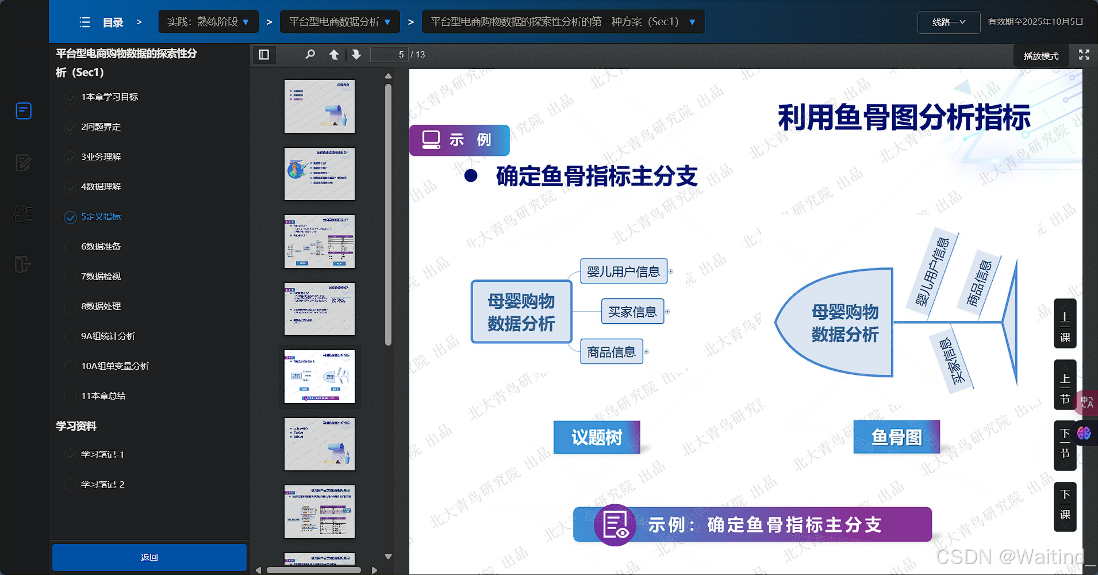This screenshot has height=575, width=1098.
Task: Click the thumbnail panel scroll-down arrow
Action: pos(388,557)
